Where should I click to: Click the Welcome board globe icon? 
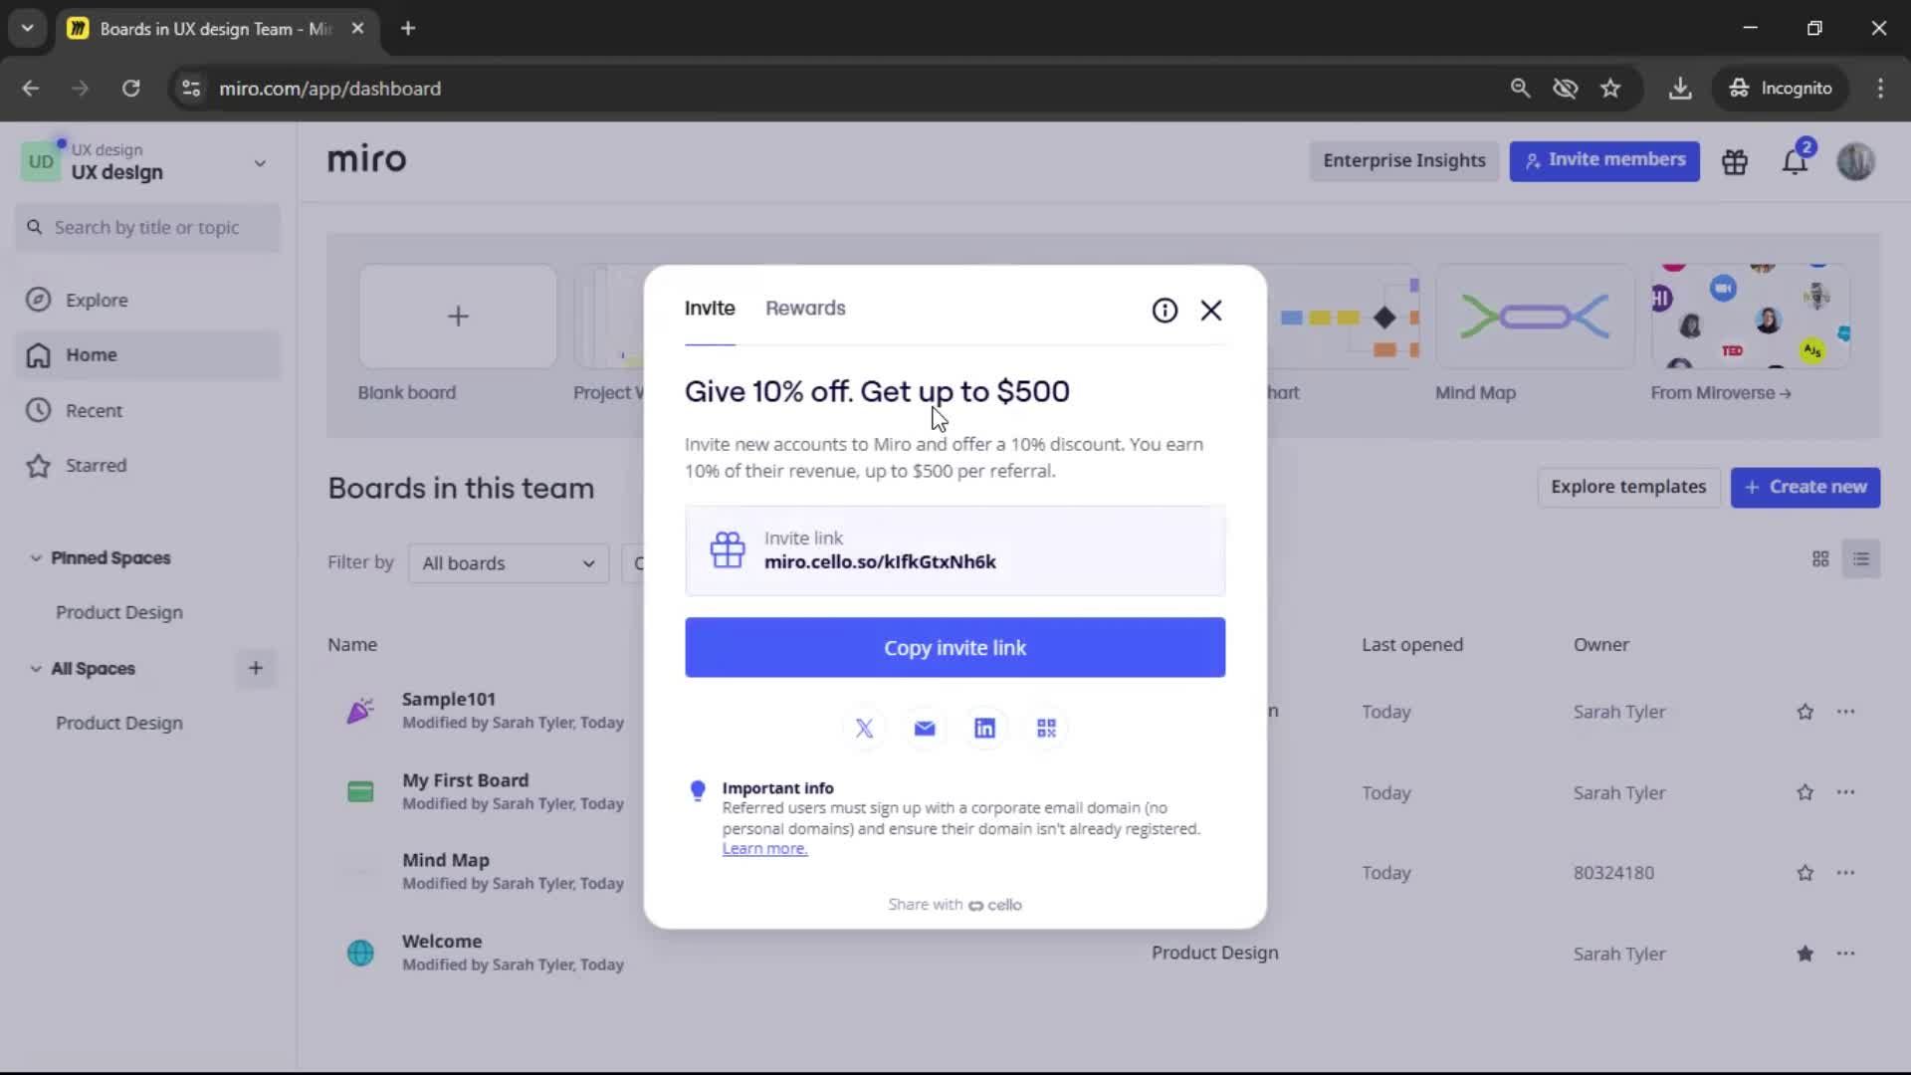360,953
